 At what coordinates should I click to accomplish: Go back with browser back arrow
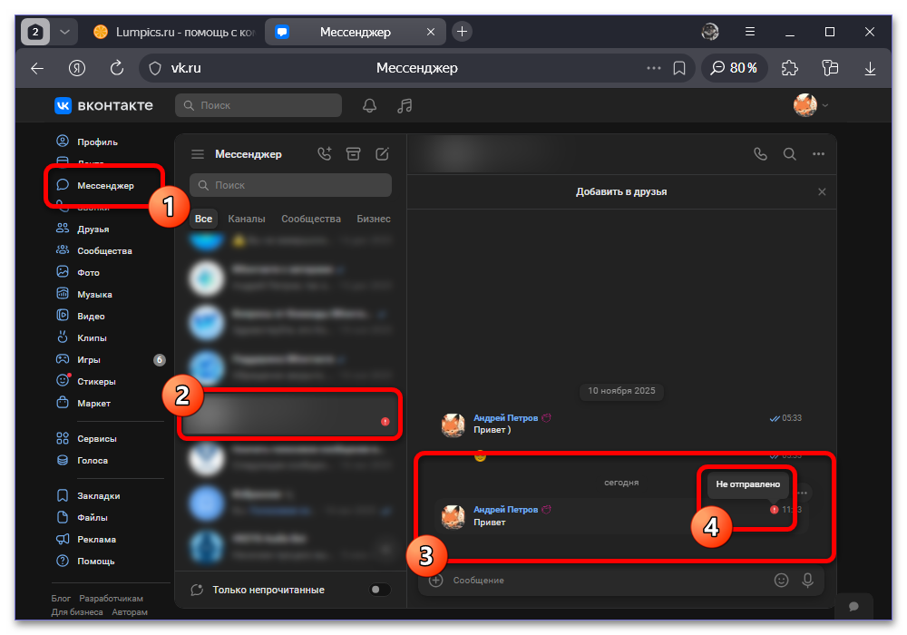click(x=37, y=68)
